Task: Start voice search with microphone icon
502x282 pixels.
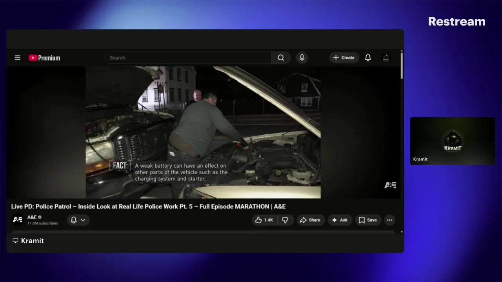Action: (x=302, y=58)
